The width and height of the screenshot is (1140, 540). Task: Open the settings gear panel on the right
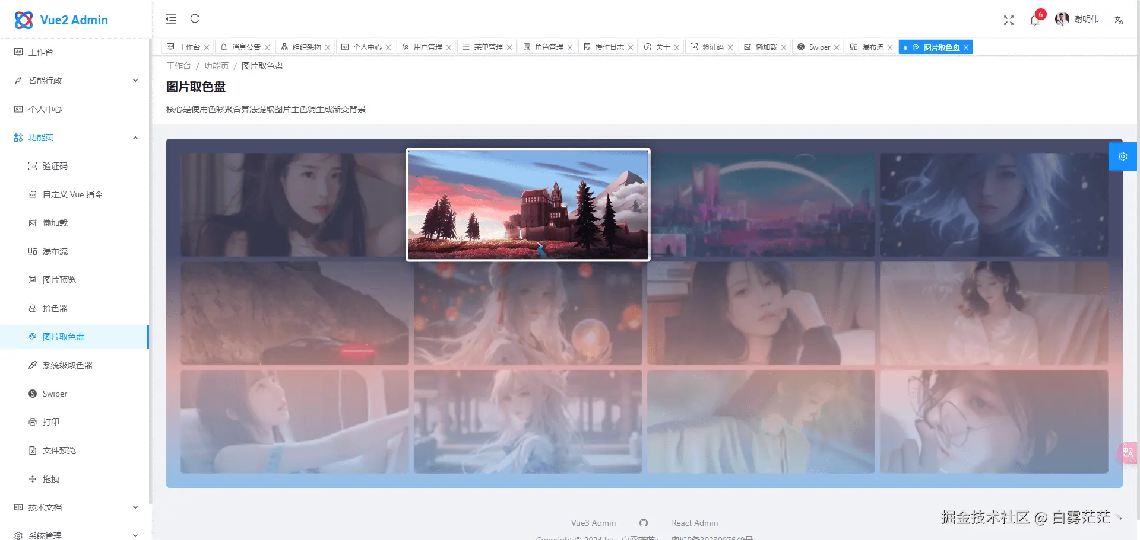click(x=1123, y=156)
